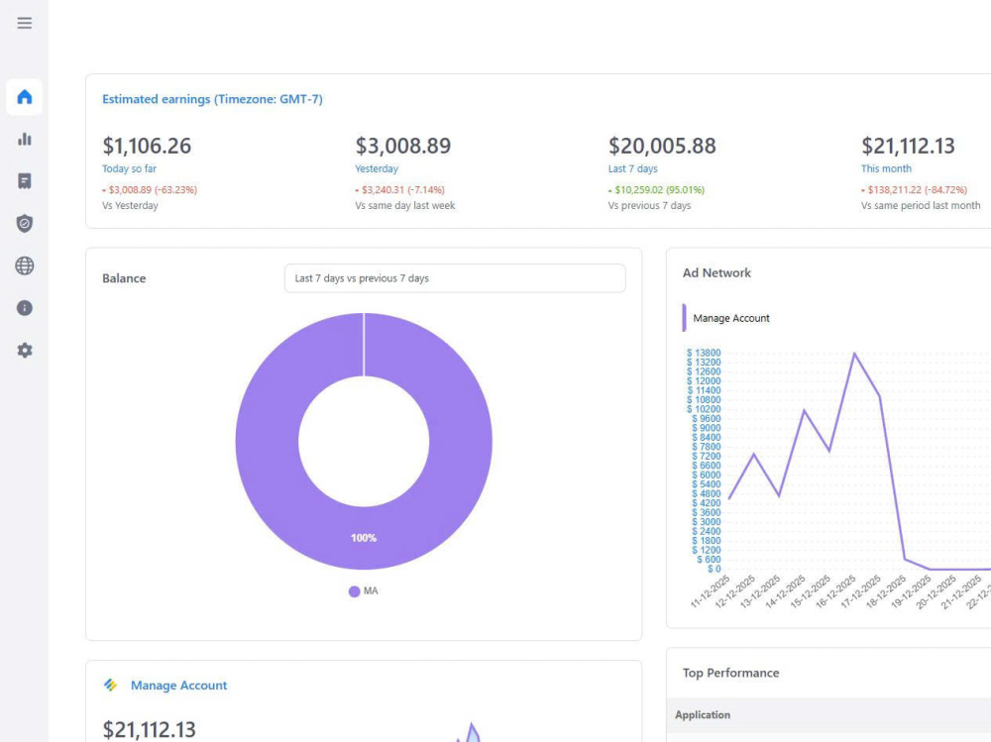Click the 100% label on donut chart
Image resolution: width=991 pixels, height=742 pixels.
point(364,538)
